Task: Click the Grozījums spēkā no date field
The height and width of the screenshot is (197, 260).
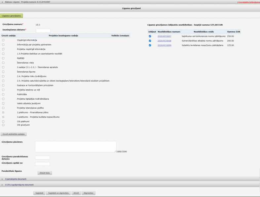Action: (42, 164)
